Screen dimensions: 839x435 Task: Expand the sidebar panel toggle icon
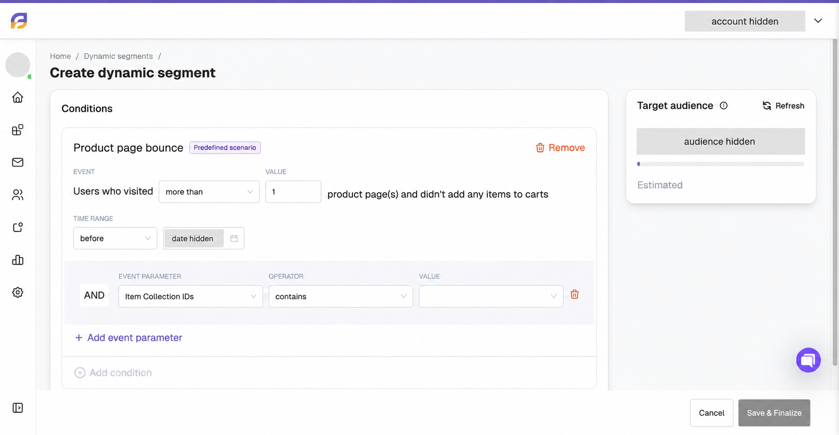[18, 408]
